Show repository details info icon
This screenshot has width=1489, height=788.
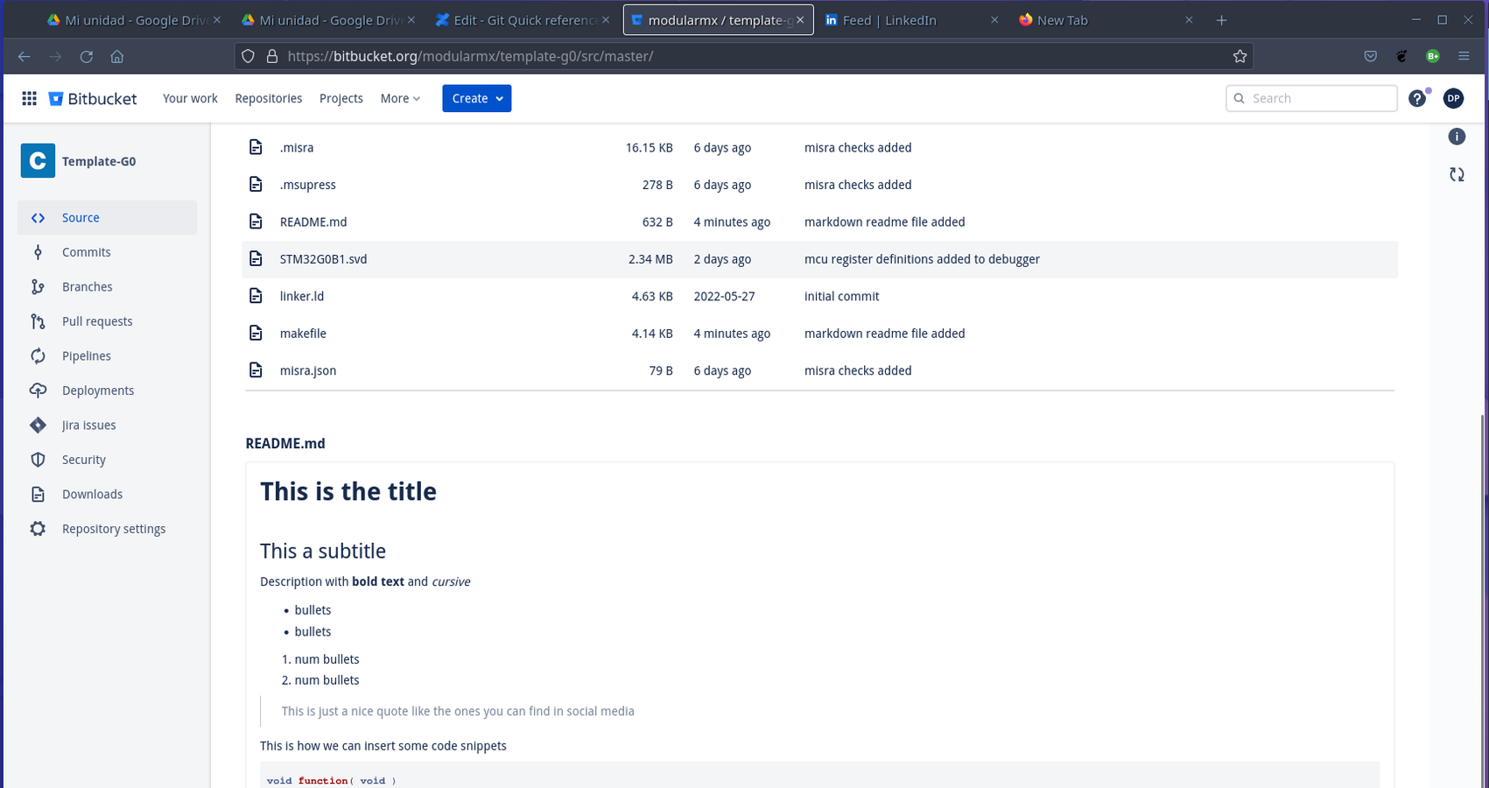(1457, 137)
